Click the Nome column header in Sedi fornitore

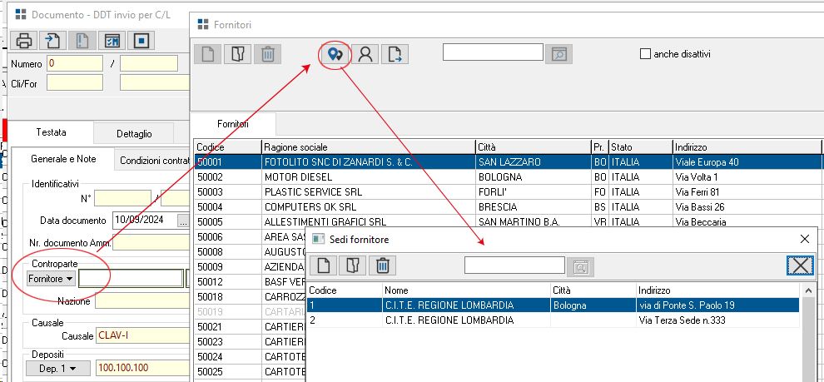466,290
